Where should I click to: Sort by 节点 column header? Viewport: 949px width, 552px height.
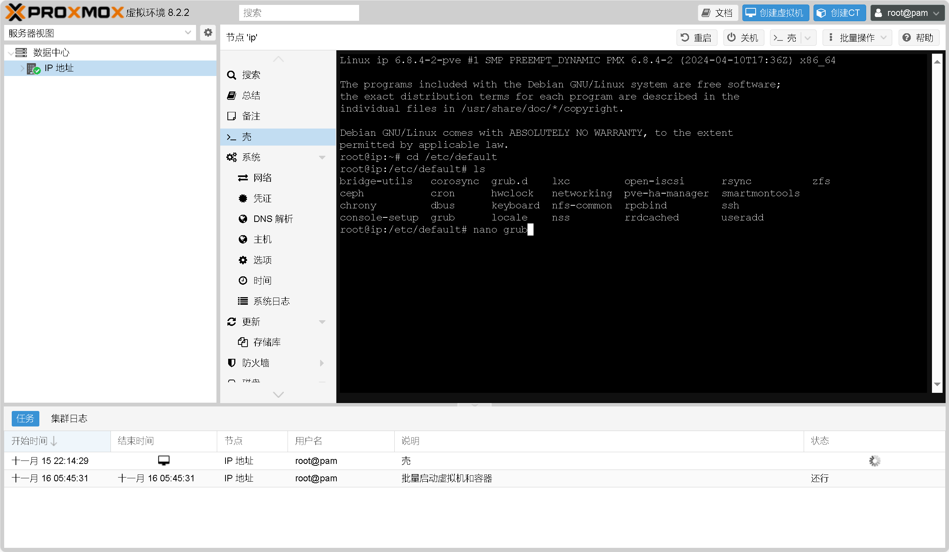252,441
